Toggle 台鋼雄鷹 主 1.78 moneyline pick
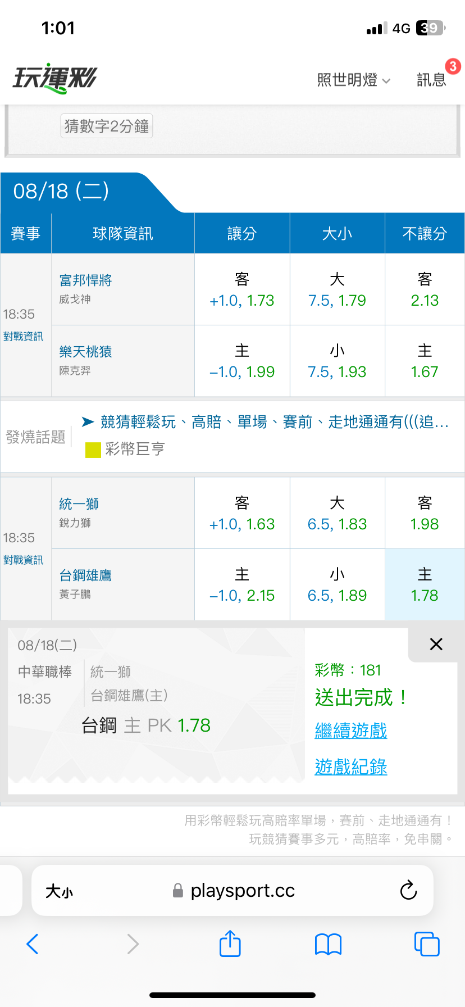This screenshot has width=465, height=1007. (425, 584)
